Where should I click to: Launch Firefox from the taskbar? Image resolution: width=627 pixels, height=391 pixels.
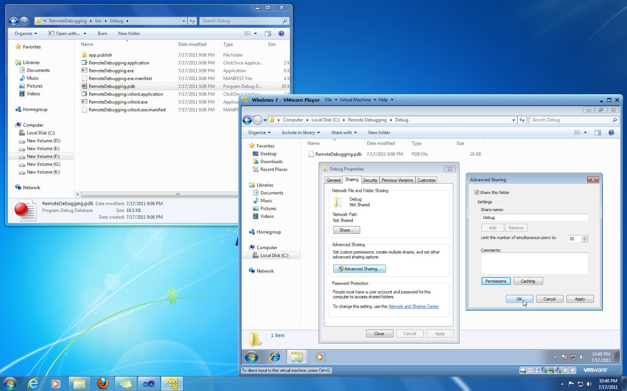click(x=103, y=383)
